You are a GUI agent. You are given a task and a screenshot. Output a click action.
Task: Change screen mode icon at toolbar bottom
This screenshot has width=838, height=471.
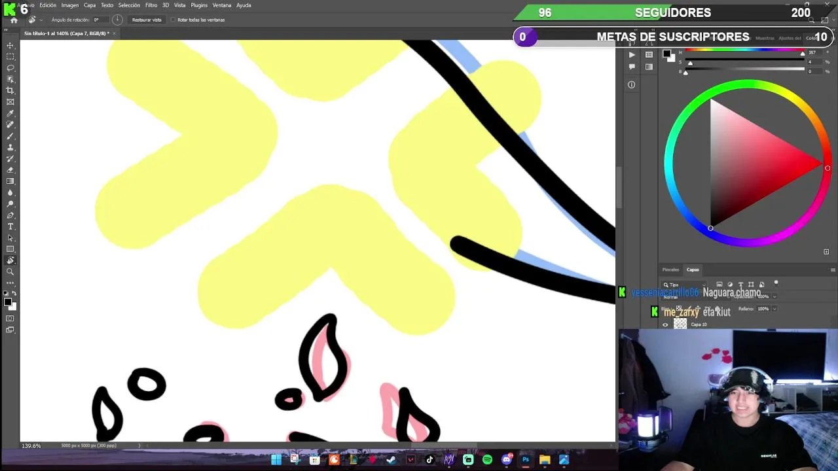pyautogui.click(x=10, y=330)
